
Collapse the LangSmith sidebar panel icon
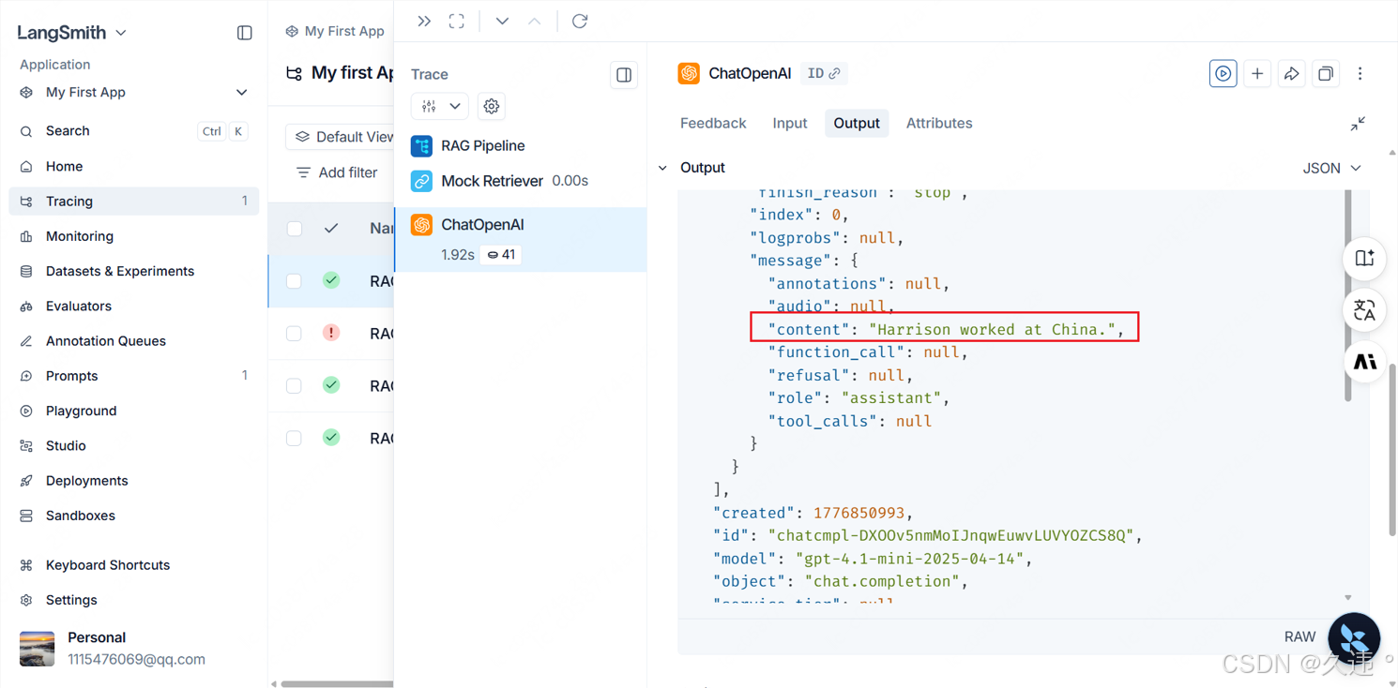coord(245,33)
